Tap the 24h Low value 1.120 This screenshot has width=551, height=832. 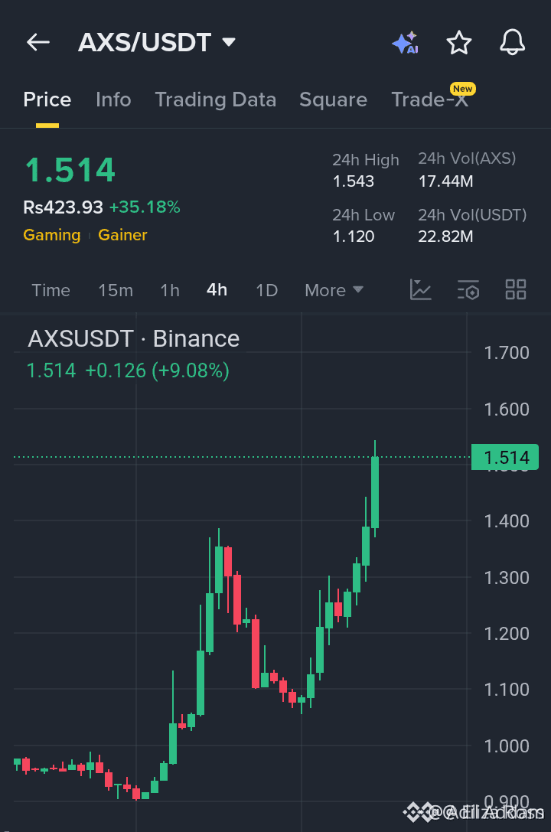click(354, 236)
